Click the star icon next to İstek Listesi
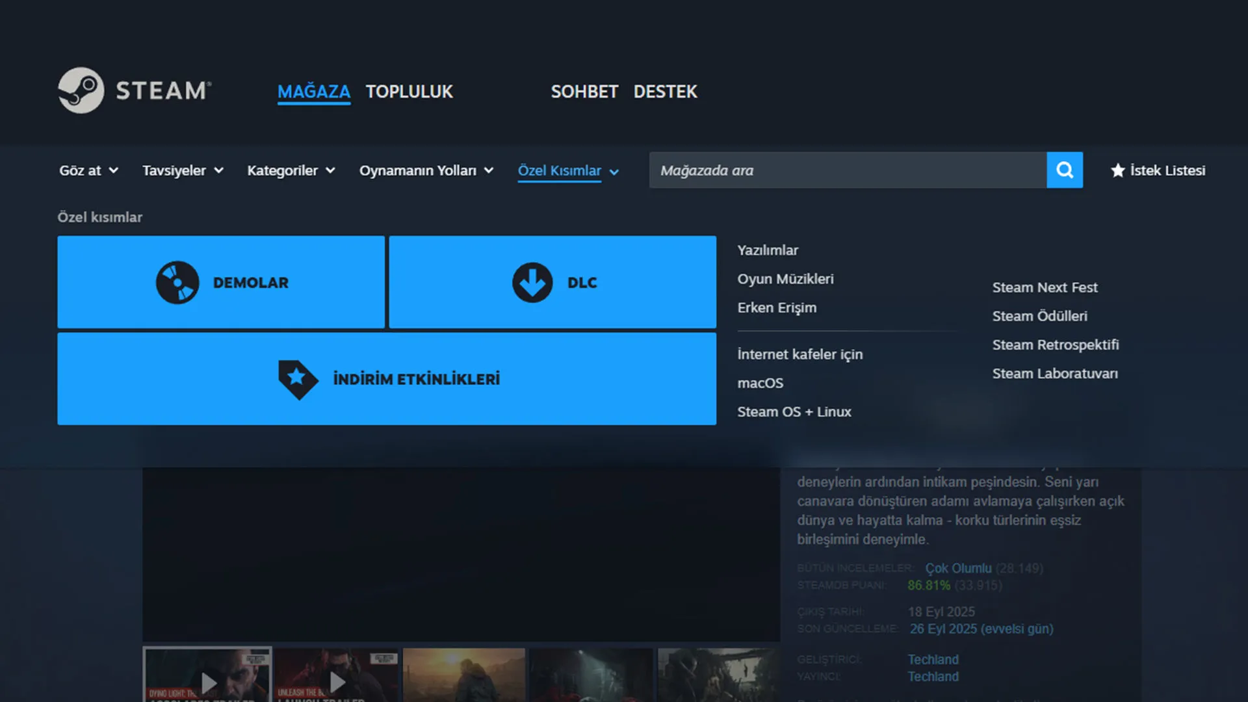 coord(1117,170)
